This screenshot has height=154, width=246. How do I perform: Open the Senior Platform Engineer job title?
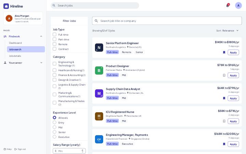pyautogui.click(x=122, y=43)
